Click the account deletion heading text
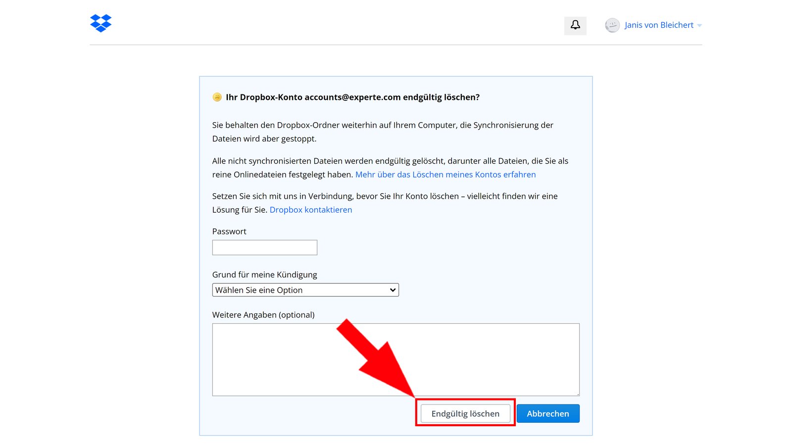 [x=352, y=97]
